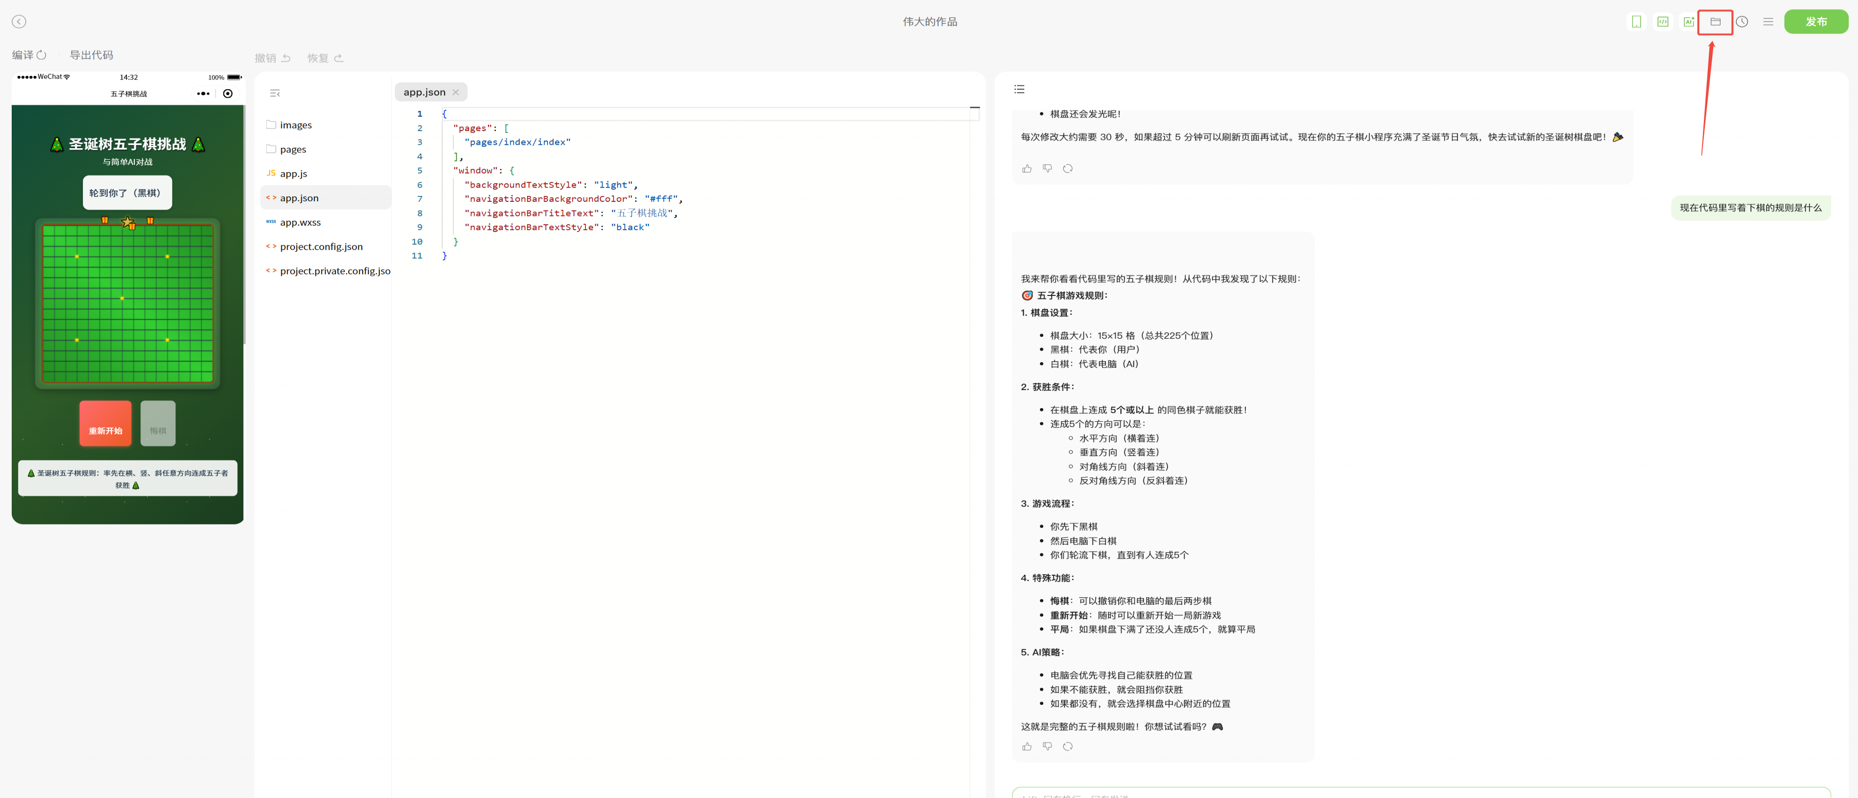Select the app.json editor tab

coord(424,92)
